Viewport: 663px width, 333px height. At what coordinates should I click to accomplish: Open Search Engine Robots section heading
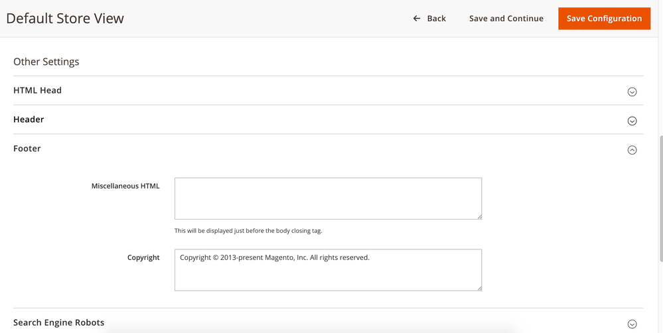tap(58, 322)
